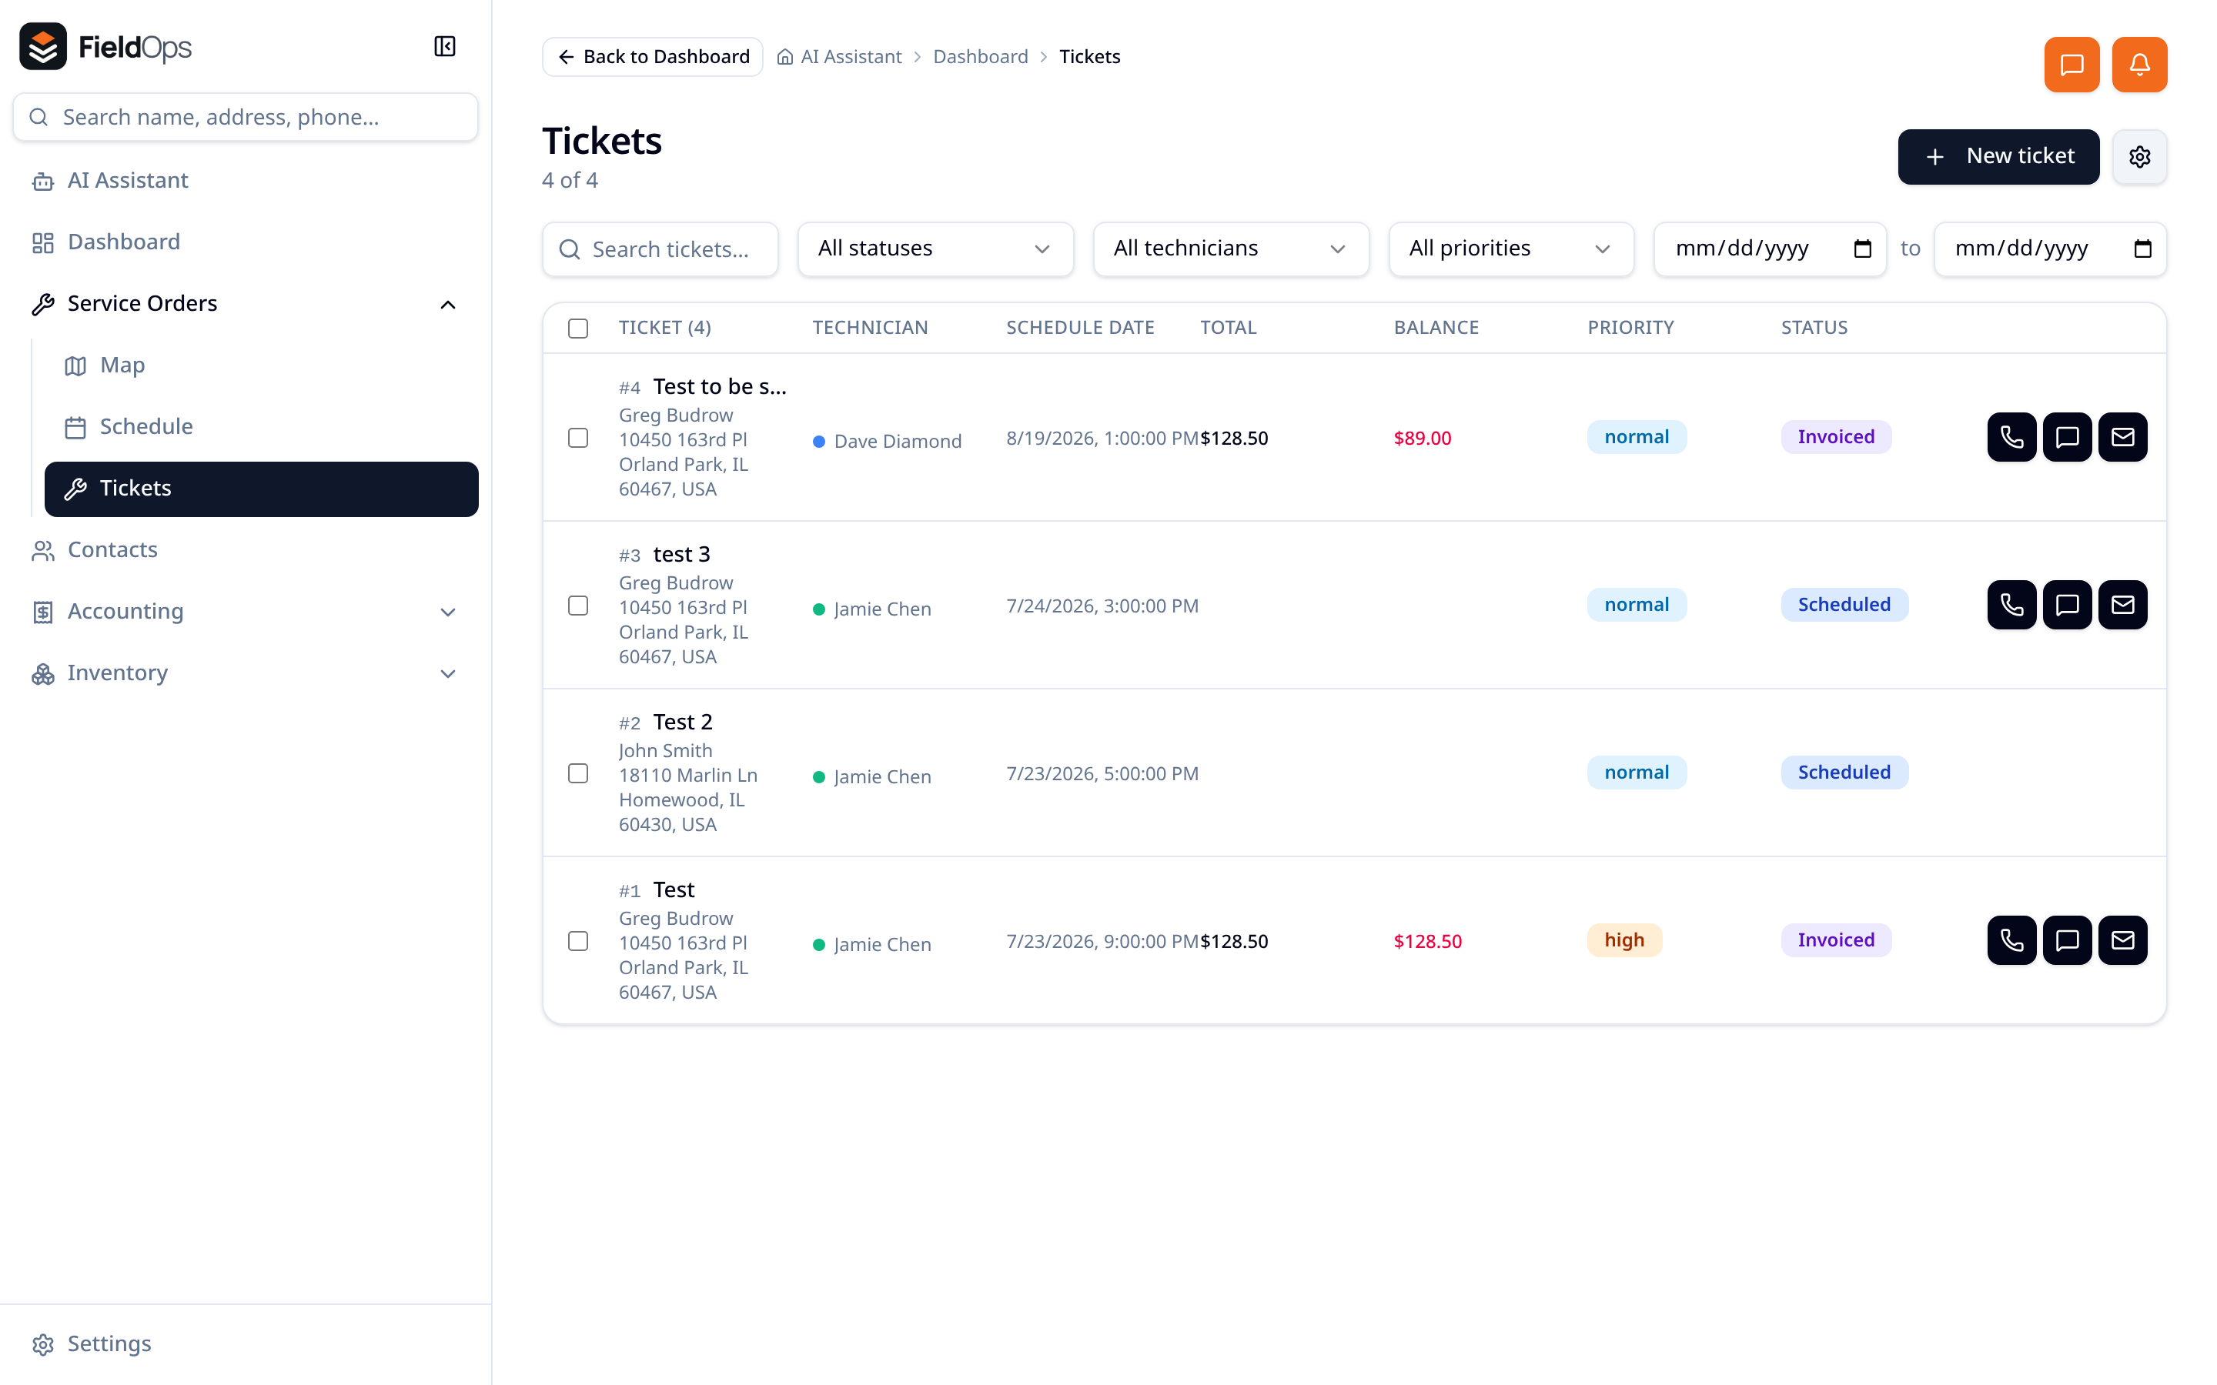The image size is (2217, 1385).
Task: Open the All statuses dropdown
Action: click(x=935, y=249)
